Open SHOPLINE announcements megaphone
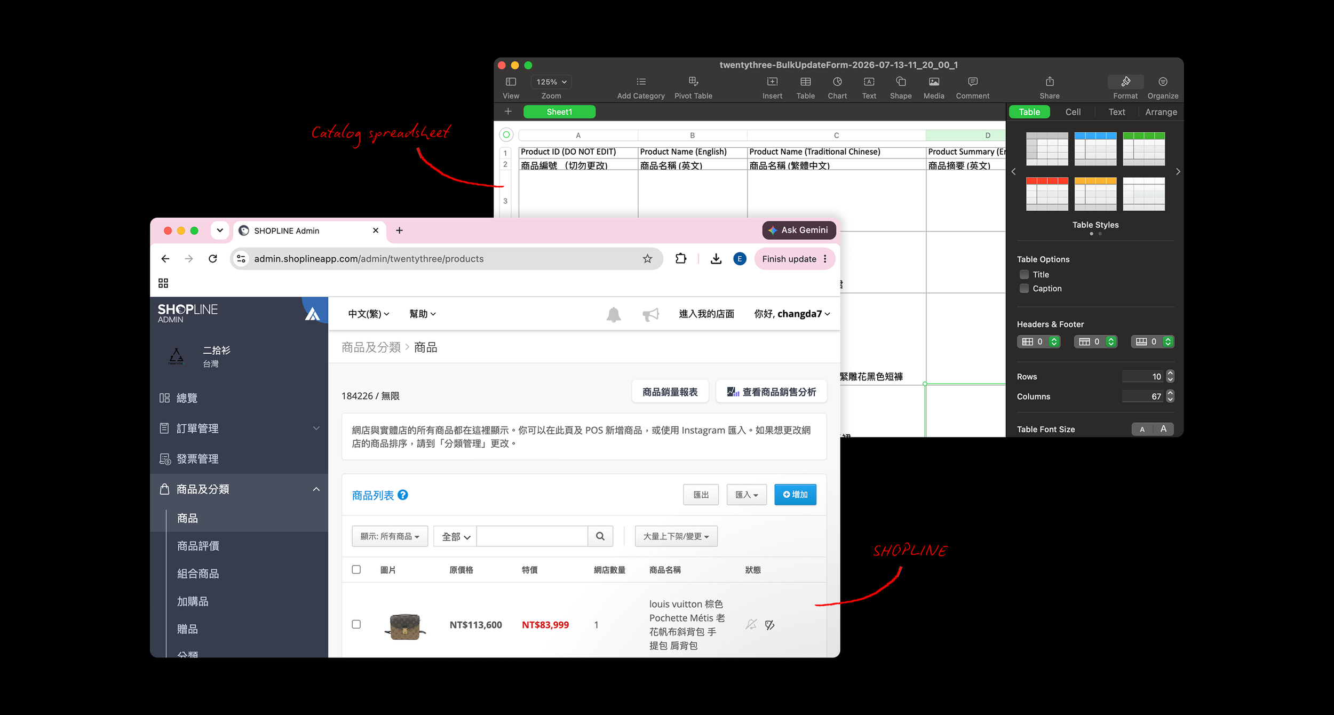 click(651, 314)
